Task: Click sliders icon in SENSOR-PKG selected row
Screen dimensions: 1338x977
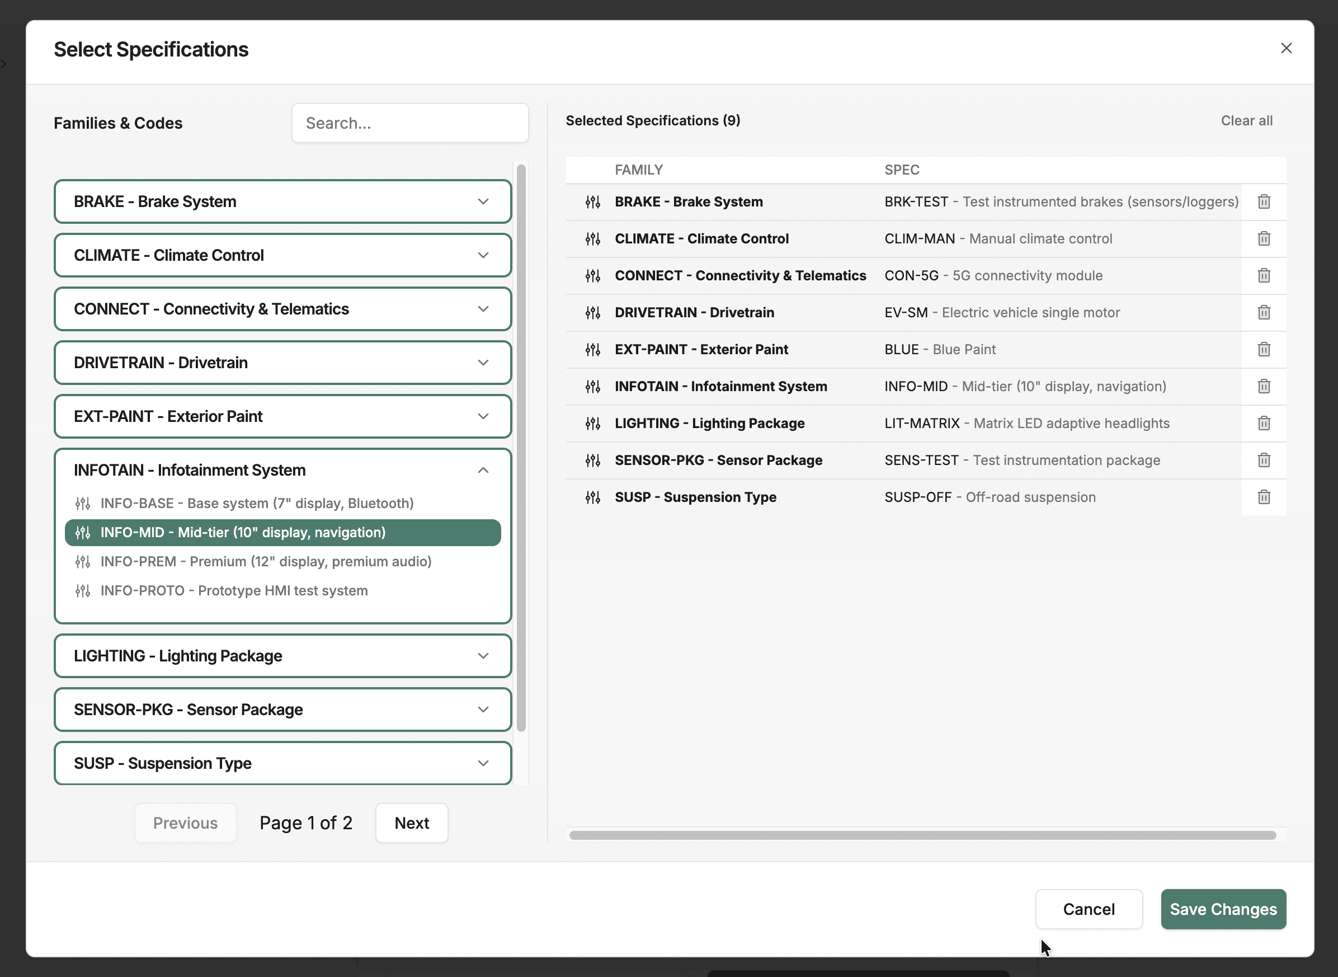Action: 592,460
